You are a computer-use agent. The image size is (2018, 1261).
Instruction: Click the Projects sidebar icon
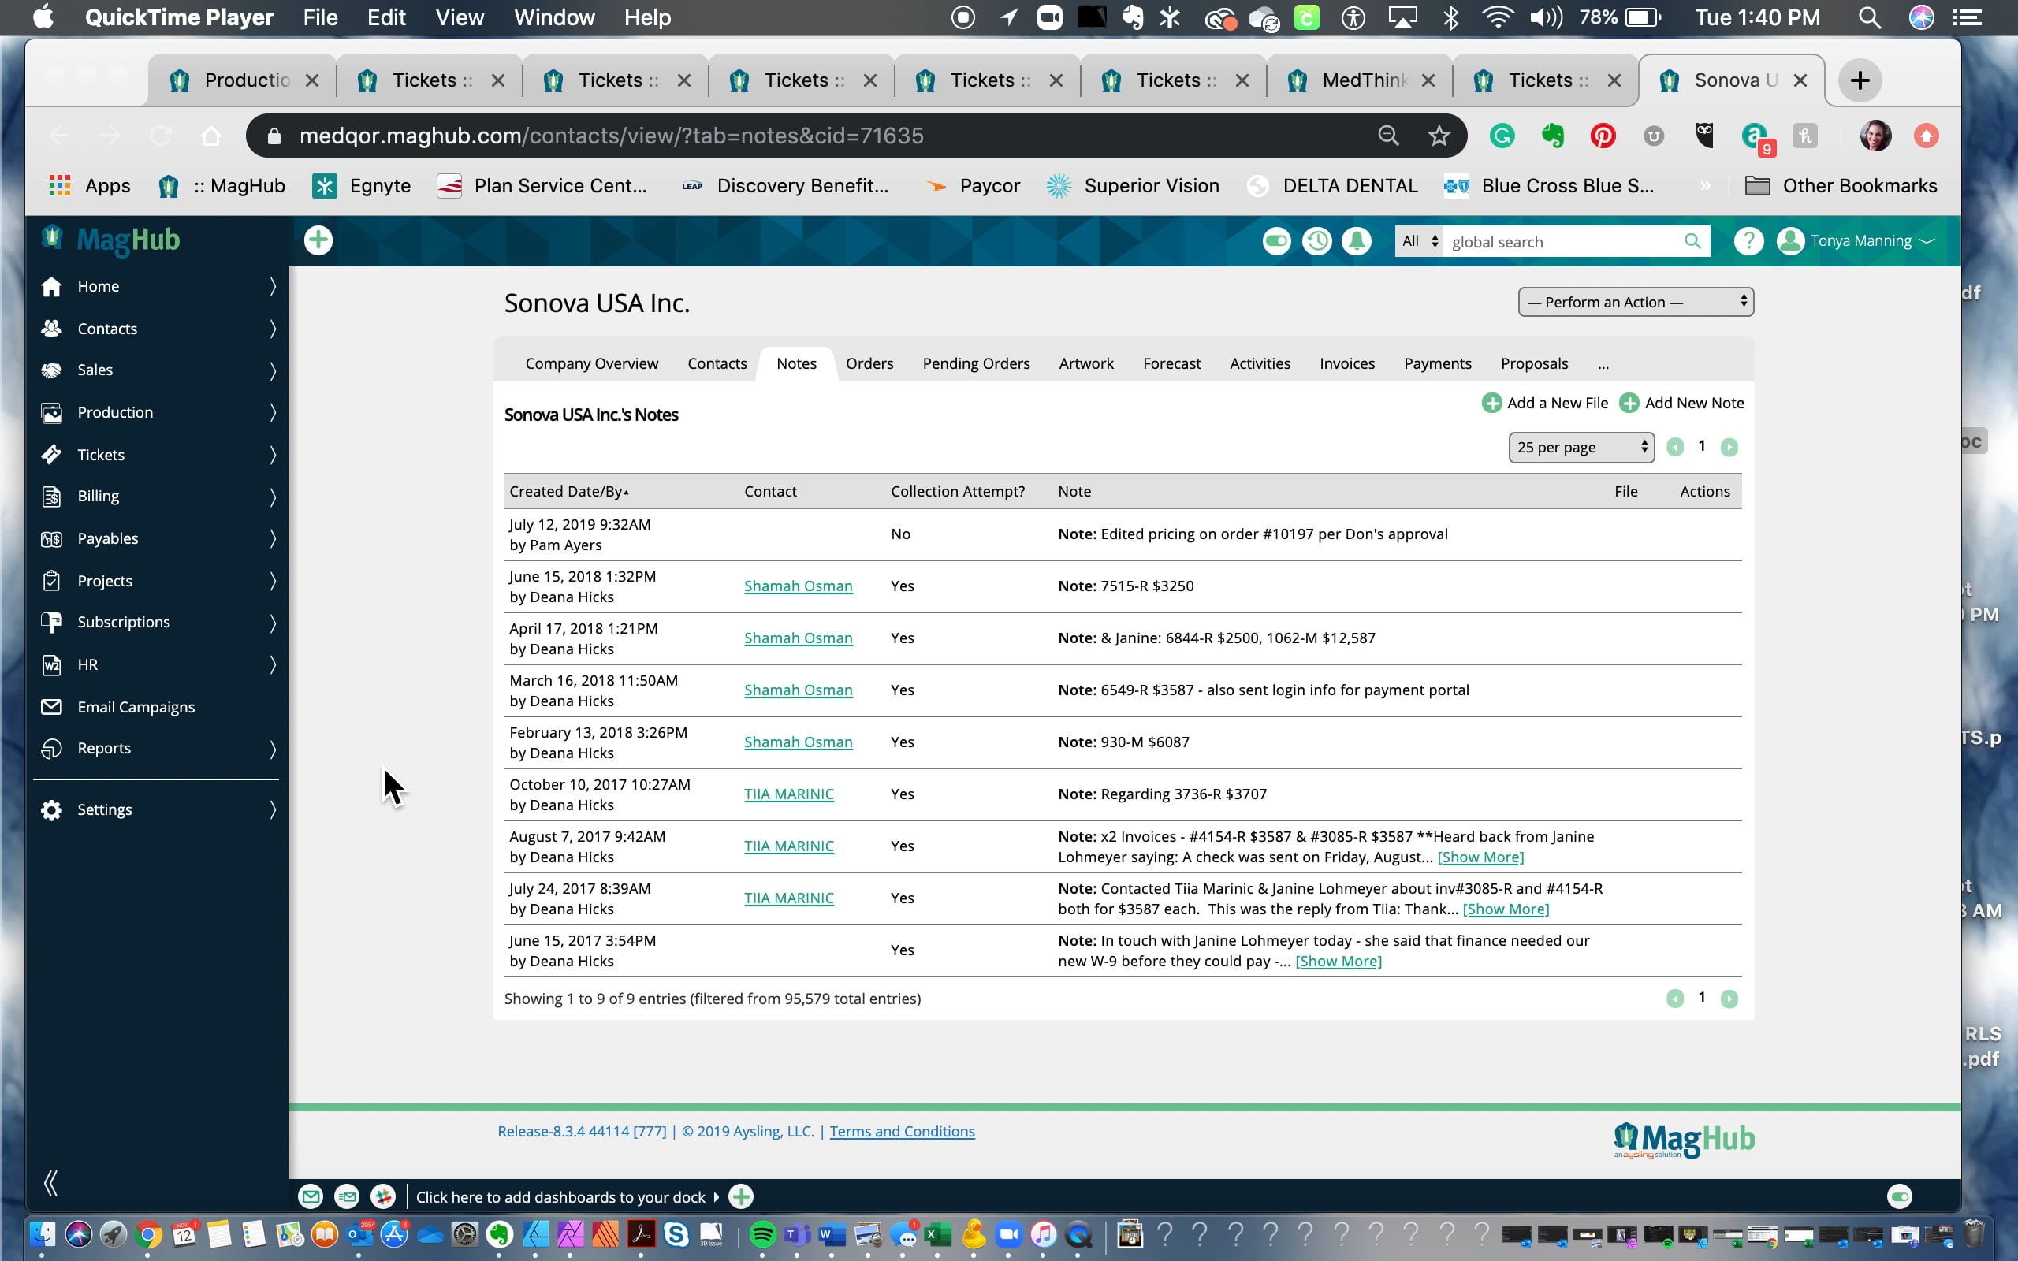coord(52,581)
